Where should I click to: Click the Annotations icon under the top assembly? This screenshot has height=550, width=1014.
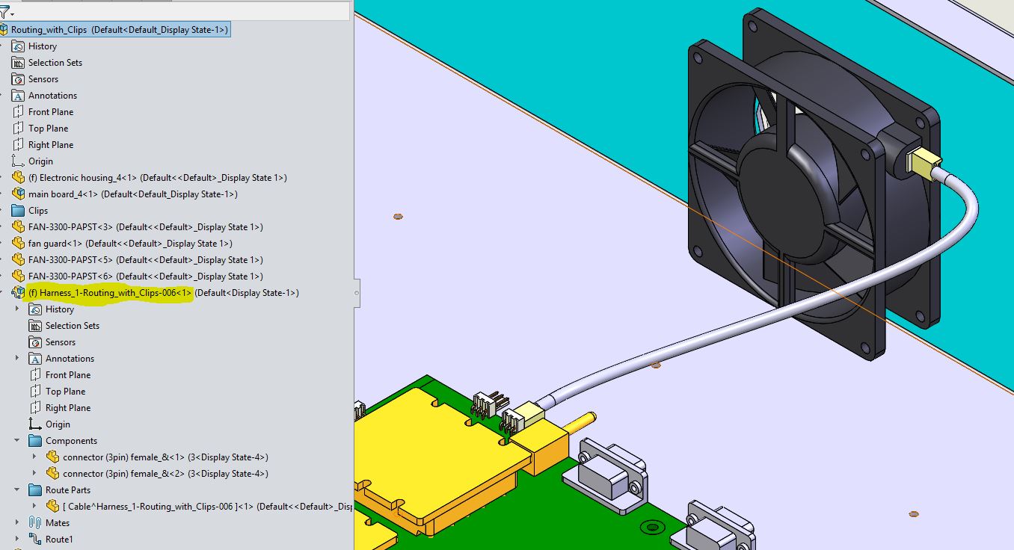[x=17, y=95]
